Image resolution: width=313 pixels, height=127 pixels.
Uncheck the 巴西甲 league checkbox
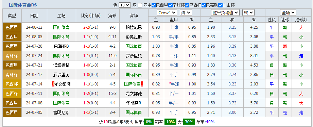tap(154, 5)
